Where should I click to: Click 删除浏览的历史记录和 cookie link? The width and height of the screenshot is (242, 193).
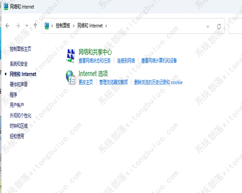tap(158, 82)
